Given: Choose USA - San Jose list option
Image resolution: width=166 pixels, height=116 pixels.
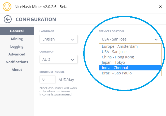Looking at the screenshot, I should coord(130,52).
